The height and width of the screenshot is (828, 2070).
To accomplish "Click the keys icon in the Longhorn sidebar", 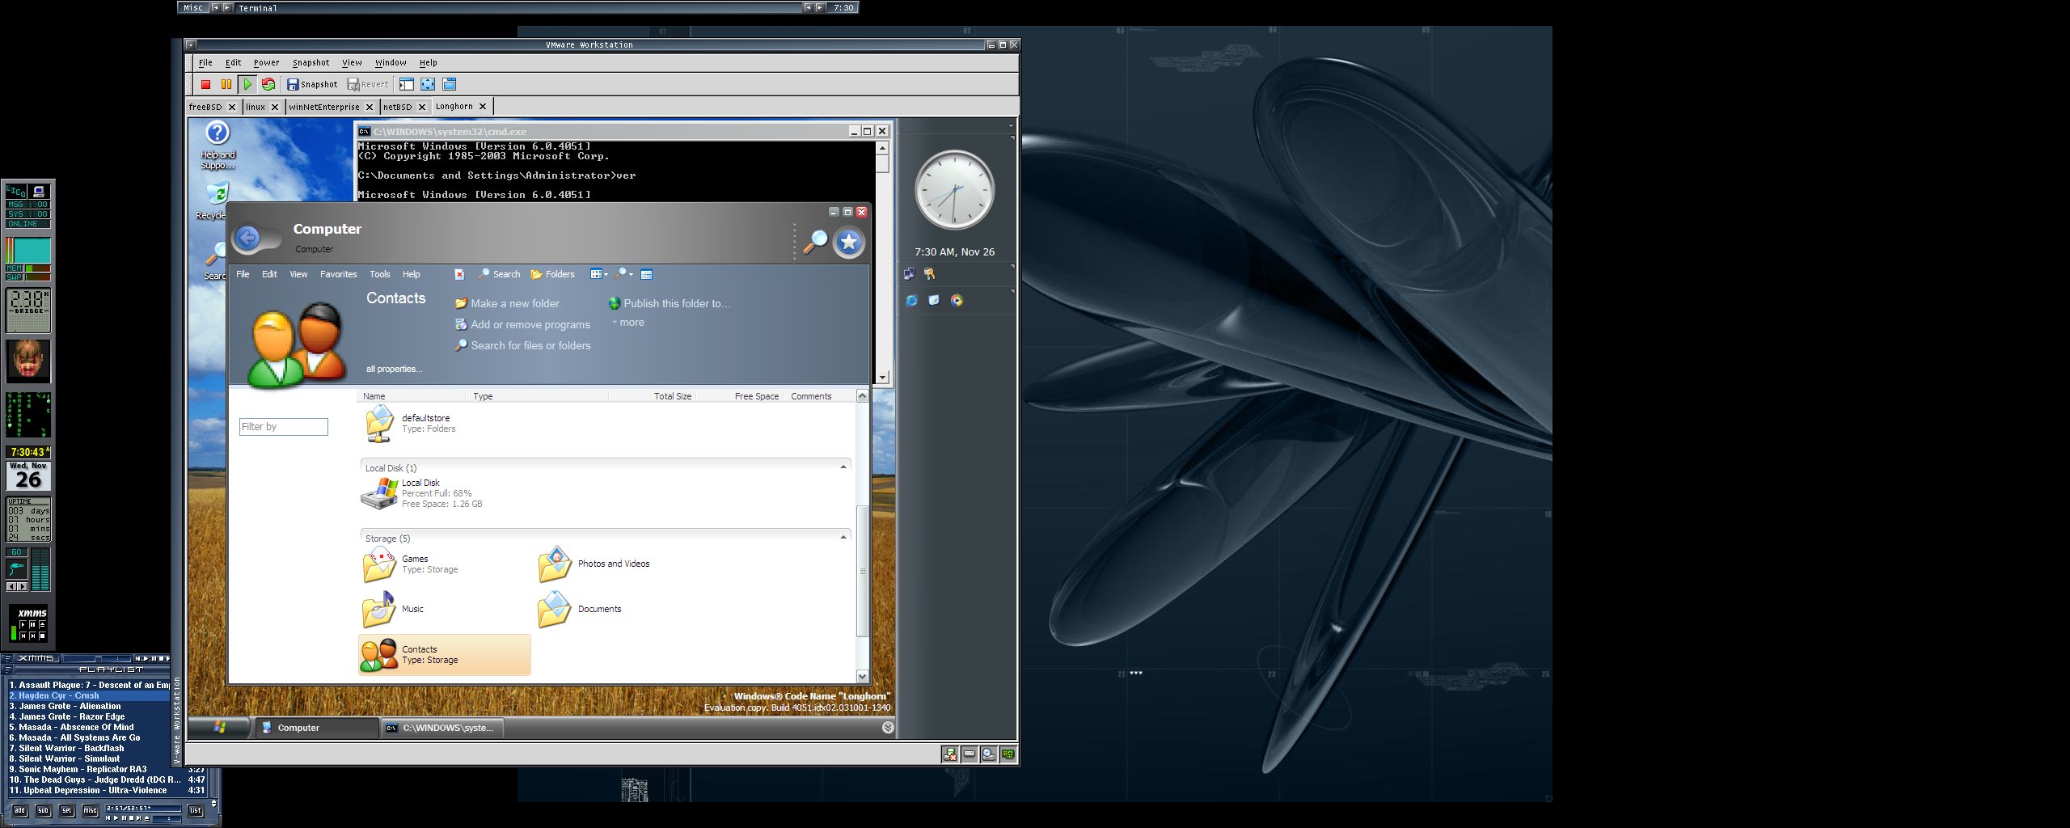I will pyautogui.click(x=930, y=274).
